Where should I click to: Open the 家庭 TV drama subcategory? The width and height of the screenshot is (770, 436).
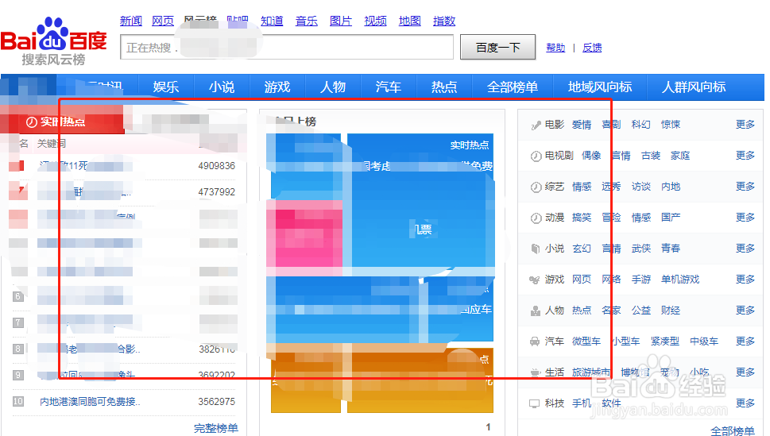(680, 156)
